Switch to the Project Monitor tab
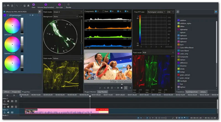 click(x=90, y=92)
